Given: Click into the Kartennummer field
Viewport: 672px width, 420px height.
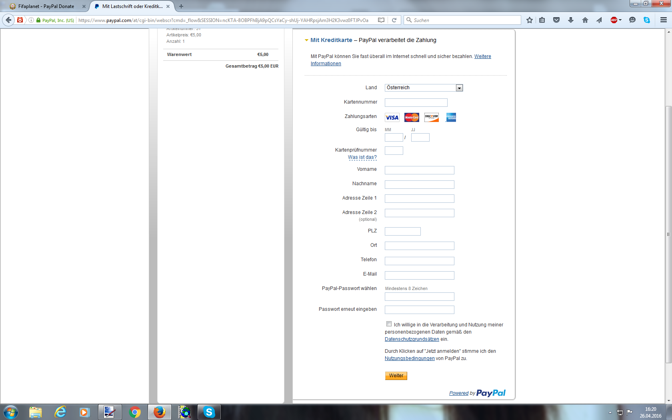Looking at the screenshot, I should pyautogui.click(x=416, y=102).
